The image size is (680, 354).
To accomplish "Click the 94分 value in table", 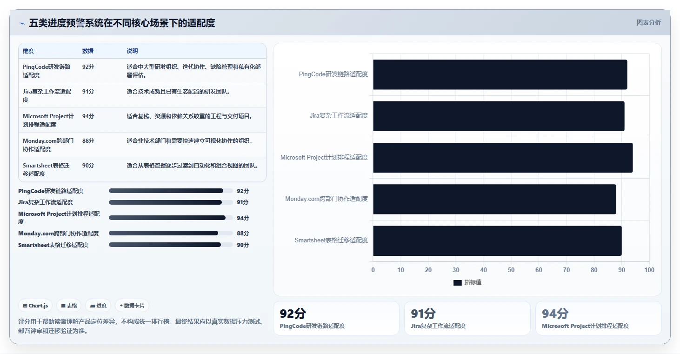I will pyautogui.click(x=88, y=116).
